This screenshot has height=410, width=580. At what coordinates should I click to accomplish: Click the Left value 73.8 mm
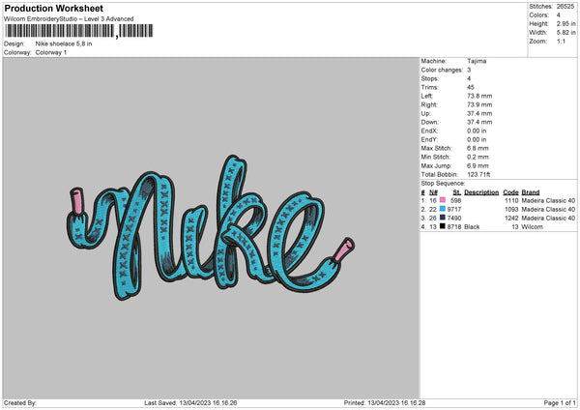click(x=479, y=96)
